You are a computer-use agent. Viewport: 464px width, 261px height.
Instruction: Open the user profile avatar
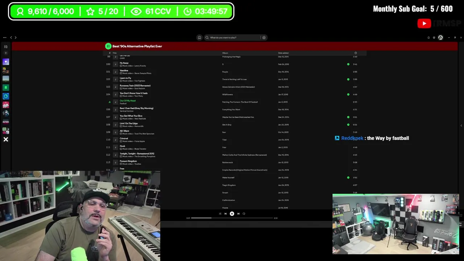440,37
